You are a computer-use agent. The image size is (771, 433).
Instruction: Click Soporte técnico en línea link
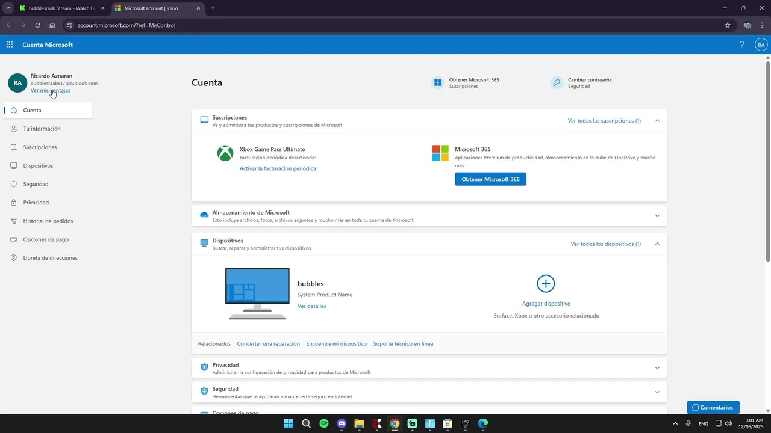pos(403,344)
